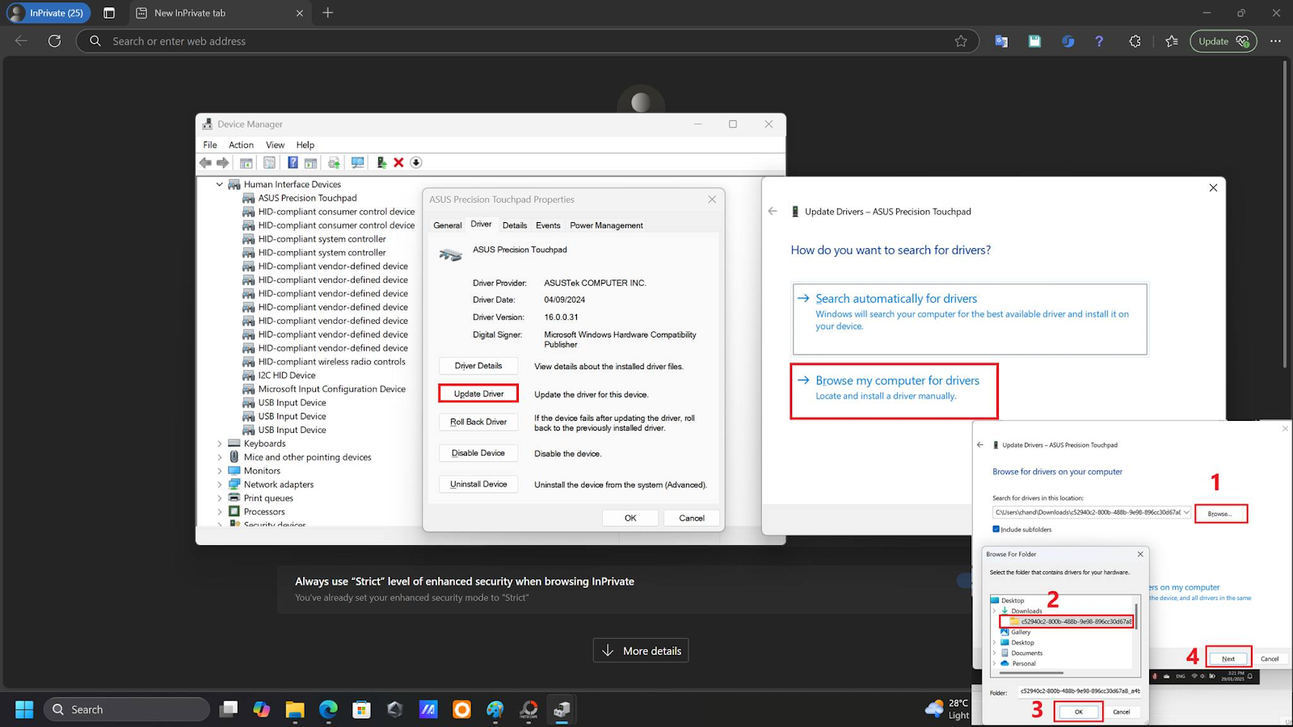Select Browse my computer for drivers
This screenshot has width=1293, height=727.
point(894,391)
